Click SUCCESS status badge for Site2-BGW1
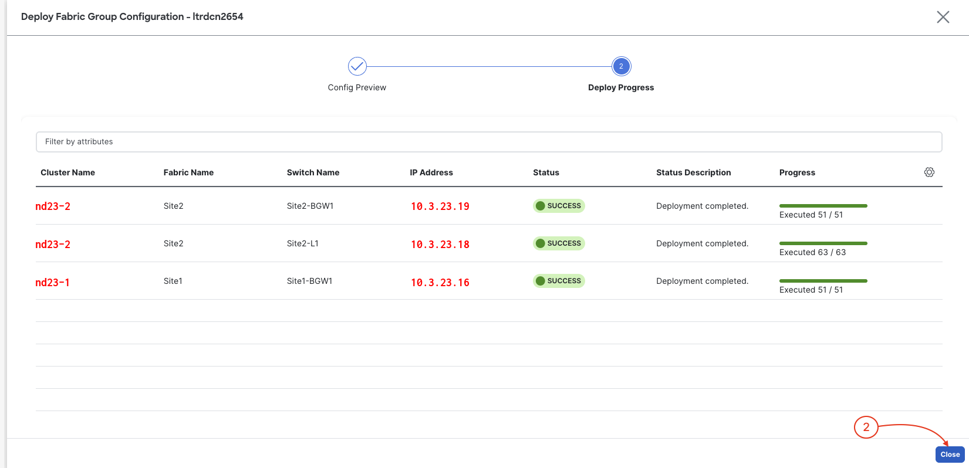969x468 pixels. [559, 206]
